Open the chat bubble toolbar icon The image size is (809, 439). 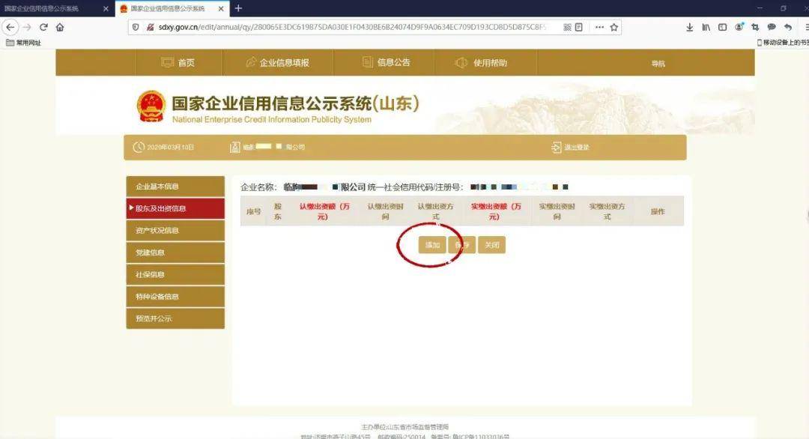click(772, 27)
